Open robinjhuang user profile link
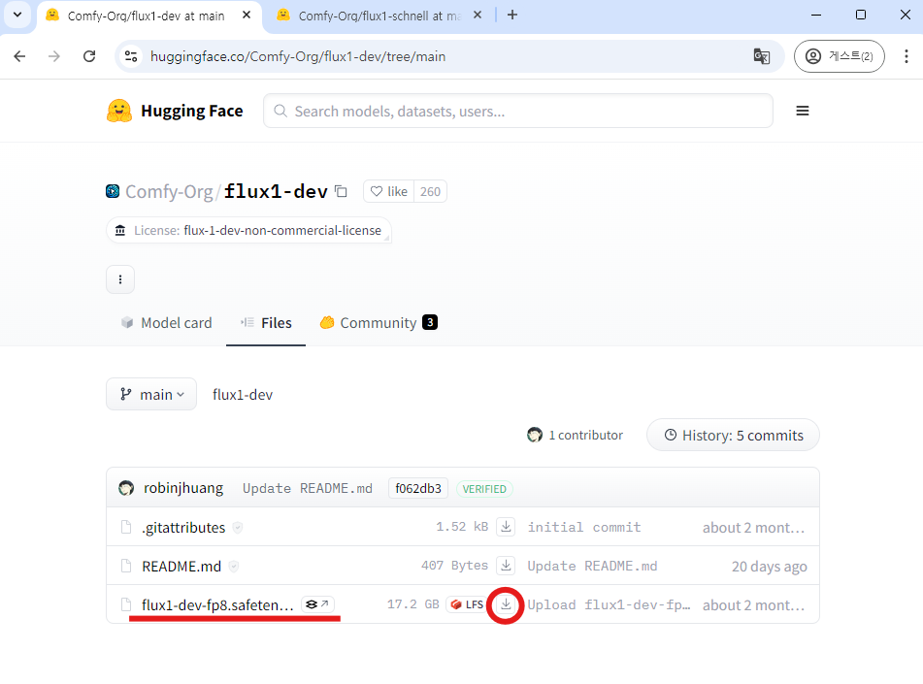Viewport: 923px width, 684px height. pos(183,488)
